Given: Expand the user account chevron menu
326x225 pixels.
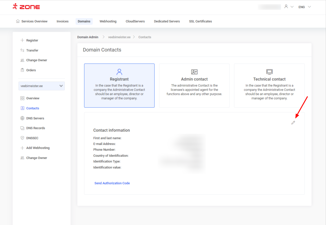Looking at the screenshot, I should click(292, 7).
